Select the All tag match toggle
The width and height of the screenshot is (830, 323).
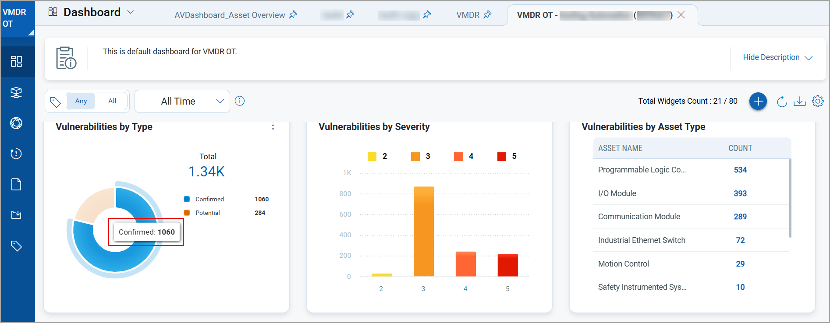112,101
